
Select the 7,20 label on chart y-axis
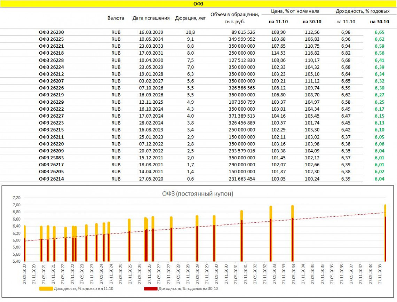pyautogui.click(x=17, y=198)
